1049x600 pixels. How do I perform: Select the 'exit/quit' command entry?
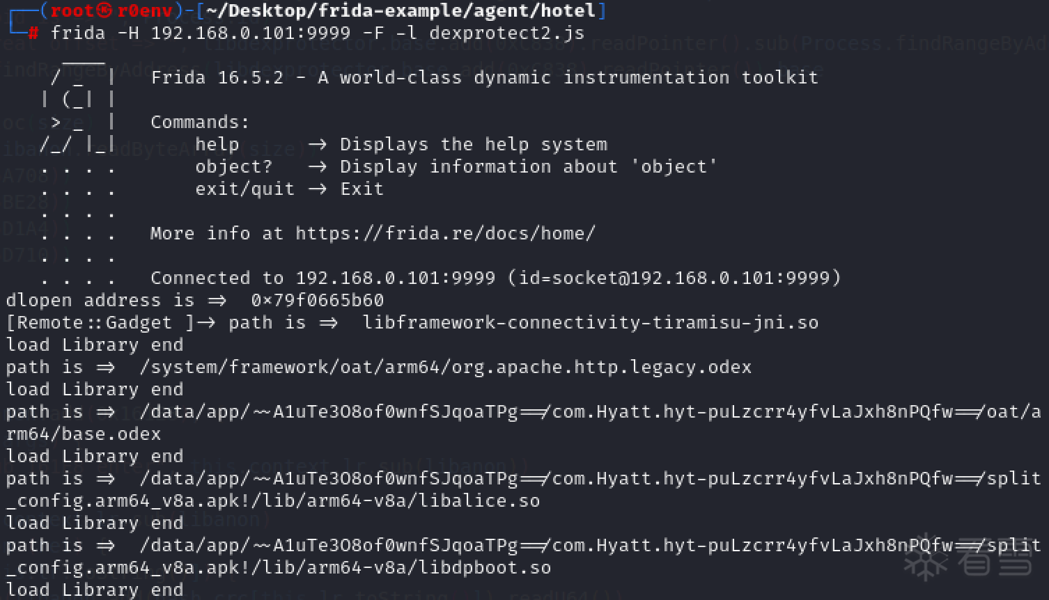click(x=244, y=189)
